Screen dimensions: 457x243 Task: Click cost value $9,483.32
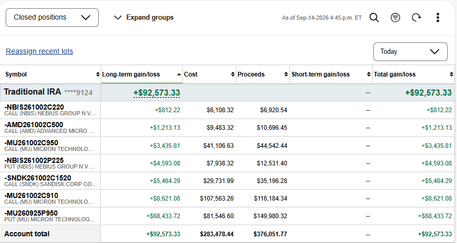click(220, 128)
